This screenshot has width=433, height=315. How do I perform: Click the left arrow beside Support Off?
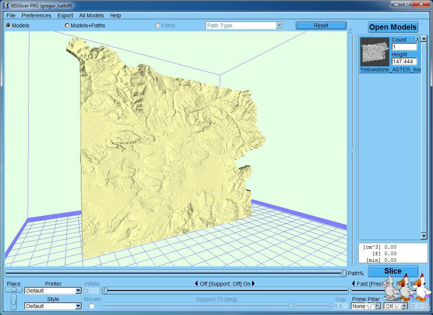coord(196,284)
